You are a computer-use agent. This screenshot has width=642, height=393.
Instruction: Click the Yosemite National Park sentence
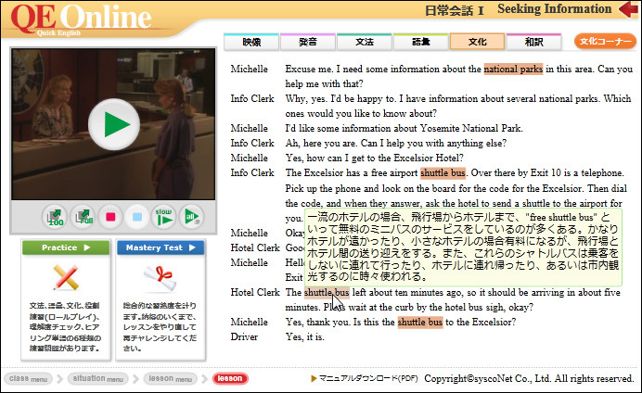pos(404,129)
